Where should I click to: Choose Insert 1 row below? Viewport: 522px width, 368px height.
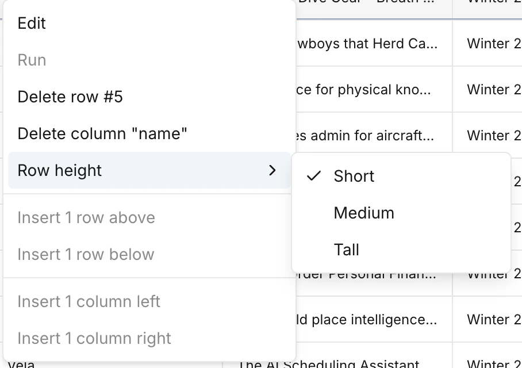pos(85,254)
